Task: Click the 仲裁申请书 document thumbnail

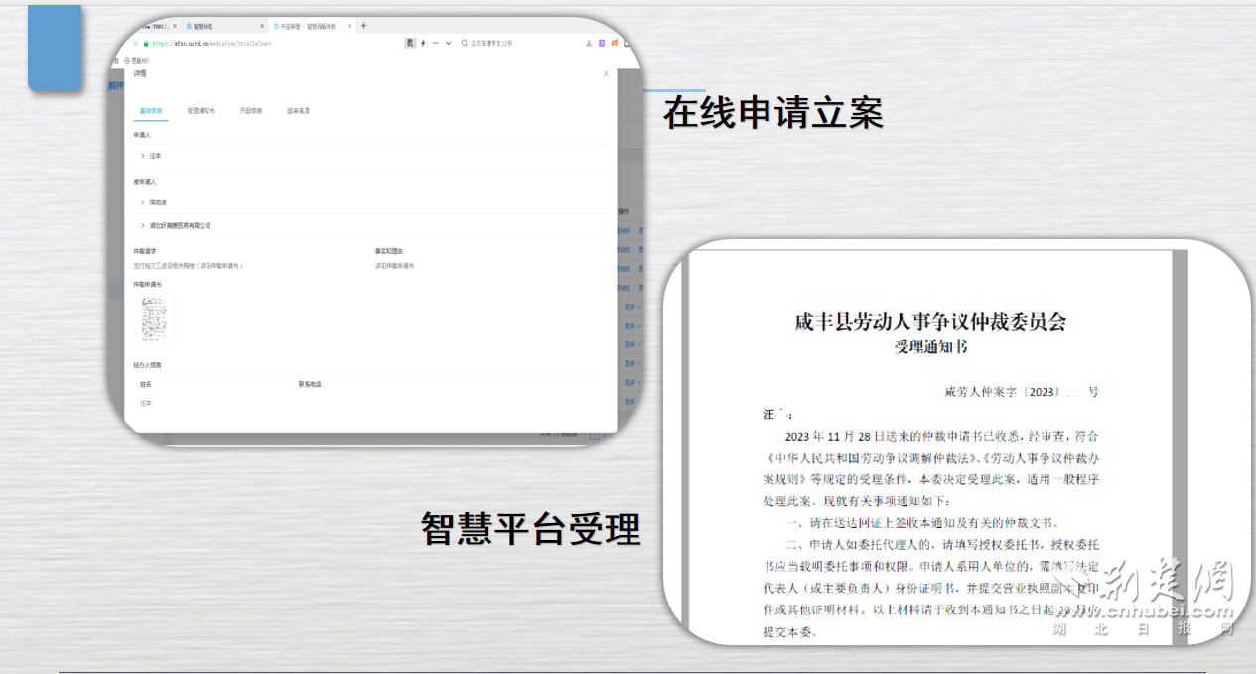Action: tap(154, 320)
